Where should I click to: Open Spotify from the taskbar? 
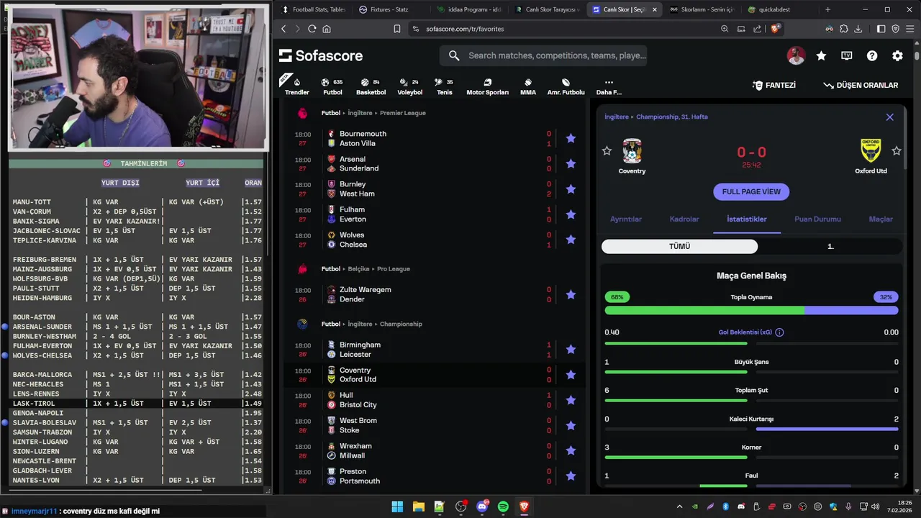[503, 506]
